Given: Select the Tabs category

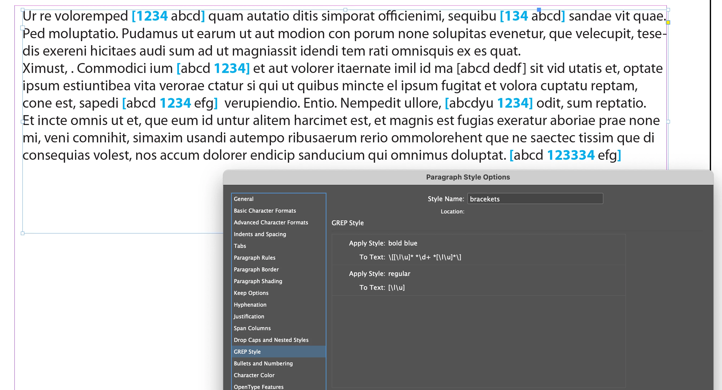Looking at the screenshot, I should (x=240, y=246).
